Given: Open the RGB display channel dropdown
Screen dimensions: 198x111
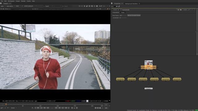Looking at the screenshot, I should (x=18, y=6).
